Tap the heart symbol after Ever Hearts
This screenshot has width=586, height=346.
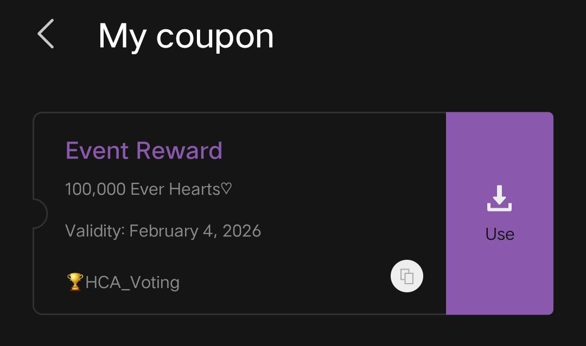coord(227,189)
